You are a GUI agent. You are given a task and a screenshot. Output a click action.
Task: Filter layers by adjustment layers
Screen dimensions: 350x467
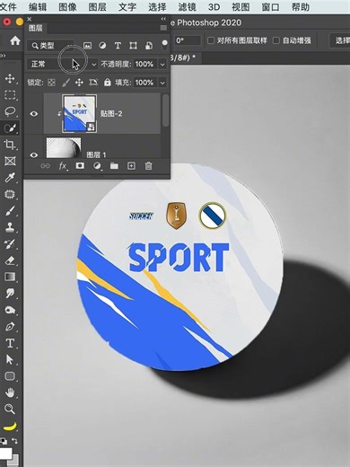[x=102, y=46]
